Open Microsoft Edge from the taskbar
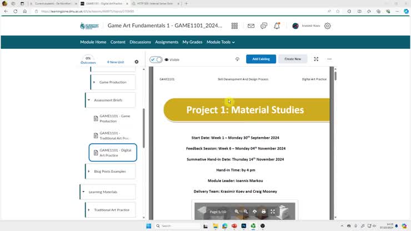This screenshot has height=231, width=411. tap(224, 226)
